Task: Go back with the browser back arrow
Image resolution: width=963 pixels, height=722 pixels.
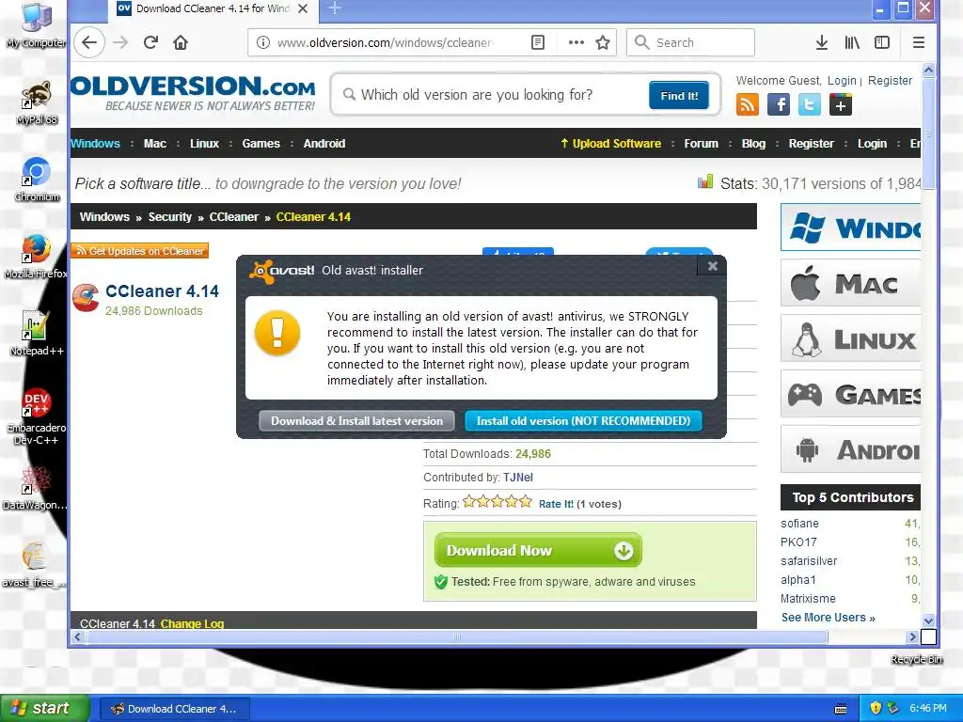Action: point(89,42)
